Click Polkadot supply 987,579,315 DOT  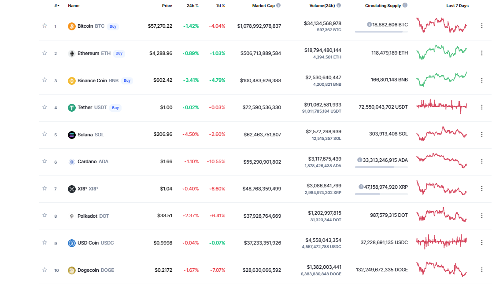point(389,215)
